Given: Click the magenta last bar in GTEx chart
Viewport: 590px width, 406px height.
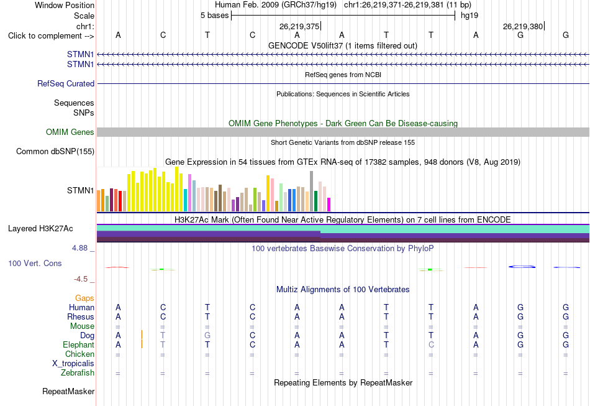Looking at the screenshot, I should pyautogui.click(x=329, y=205).
